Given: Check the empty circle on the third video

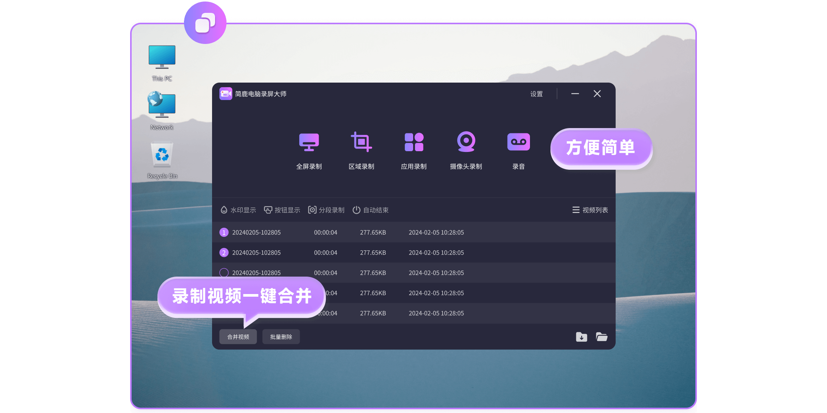Looking at the screenshot, I should coord(224,273).
